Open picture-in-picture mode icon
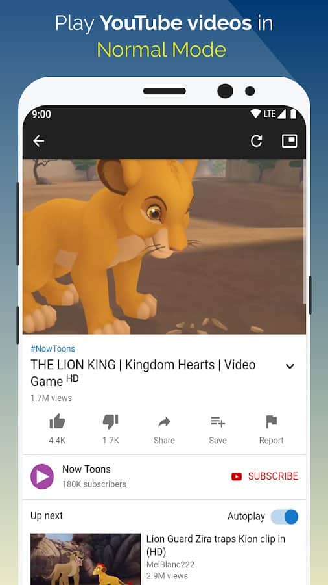Screen dimensions: 328x585 pos(290,141)
